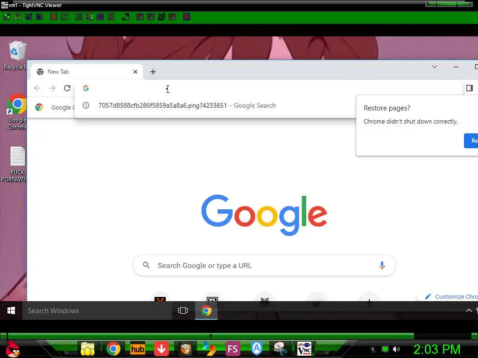The image size is (478, 358).
Task: Click the blue shield A icon in host taskbar
Action: pos(257,349)
